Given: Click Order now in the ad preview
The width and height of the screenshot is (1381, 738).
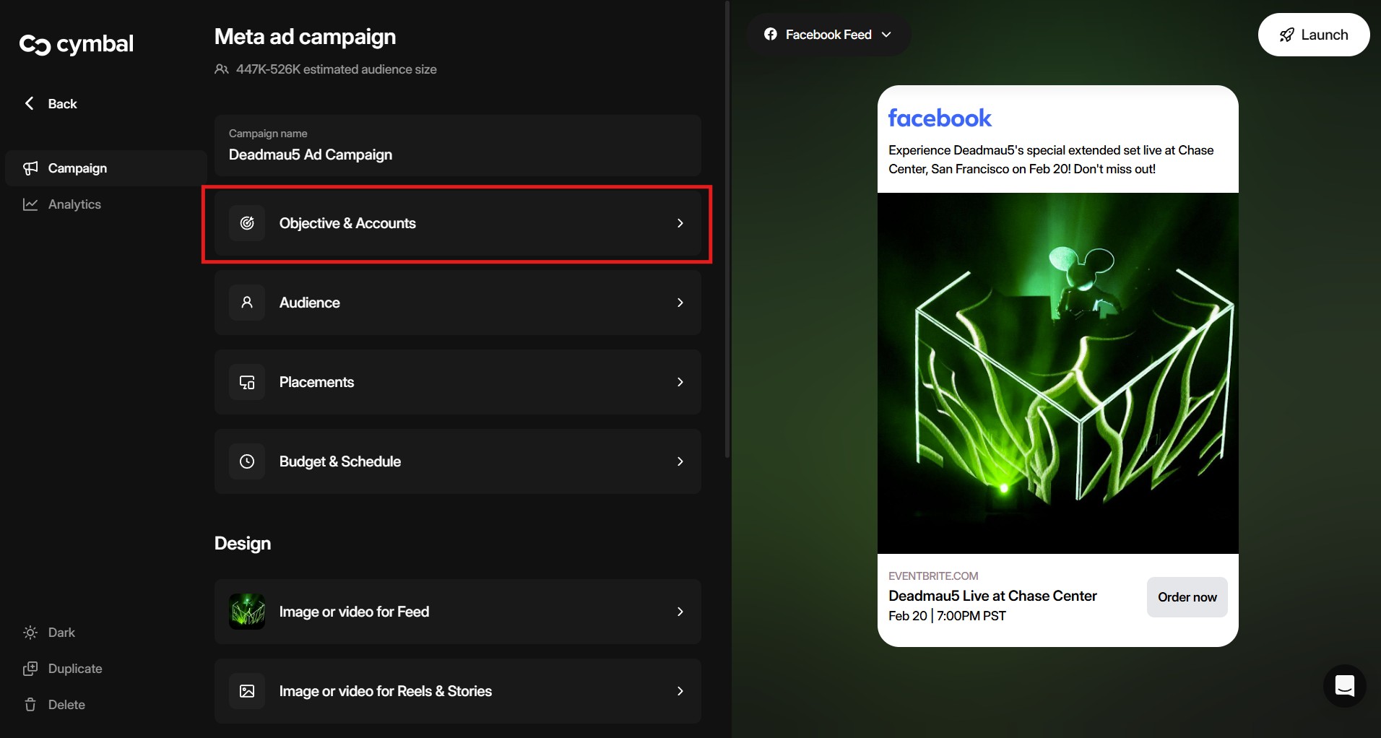Looking at the screenshot, I should pos(1187,597).
